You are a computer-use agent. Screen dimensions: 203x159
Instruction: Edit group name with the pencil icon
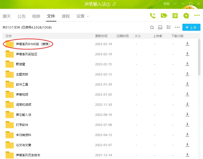click(x=114, y=4)
